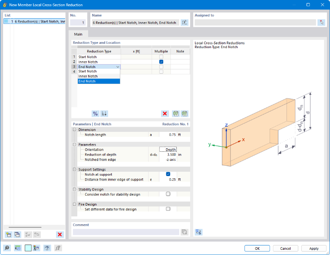
Task: Close the End Notch dropdown arrow in row 3
Action: (118, 67)
